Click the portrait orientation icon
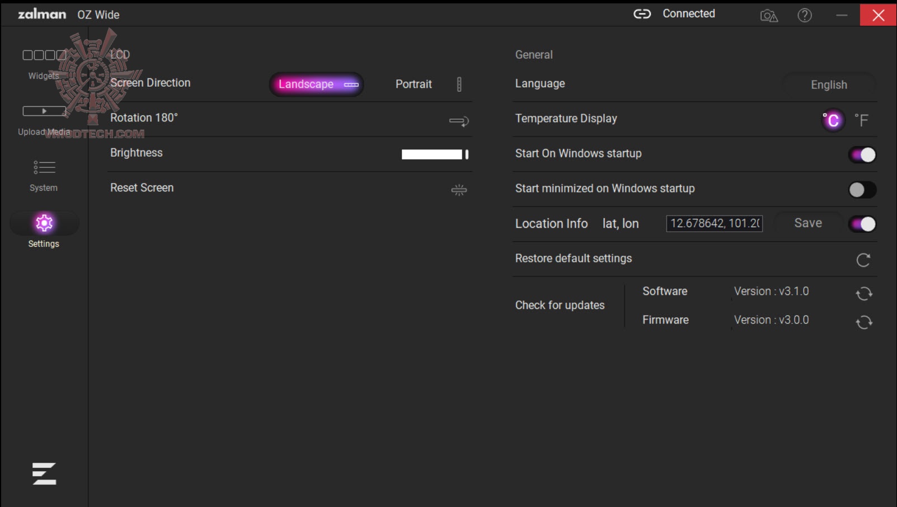Image resolution: width=897 pixels, height=507 pixels. pyautogui.click(x=459, y=84)
